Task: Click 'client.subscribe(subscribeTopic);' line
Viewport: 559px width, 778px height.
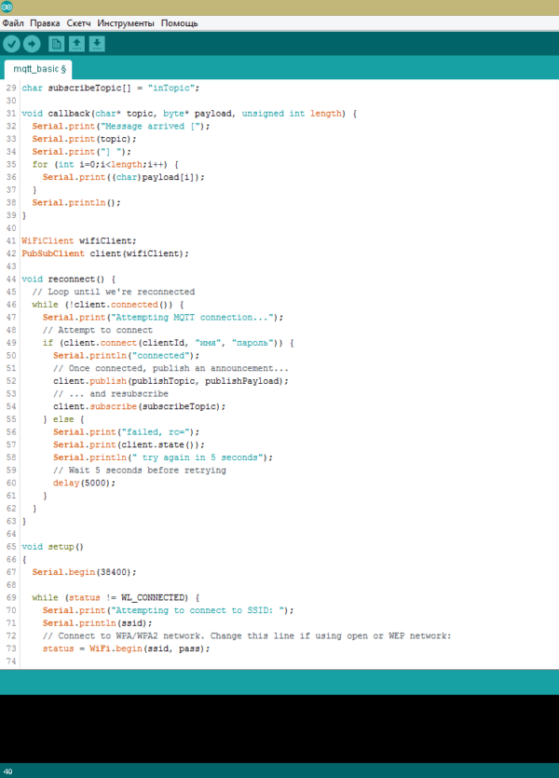Action: click(x=140, y=406)
